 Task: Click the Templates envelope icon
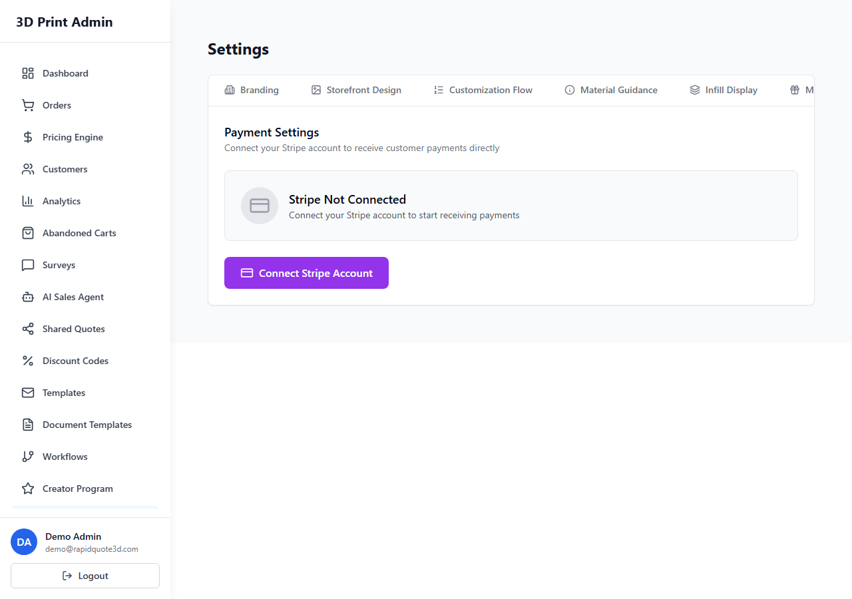click(28, 393)
